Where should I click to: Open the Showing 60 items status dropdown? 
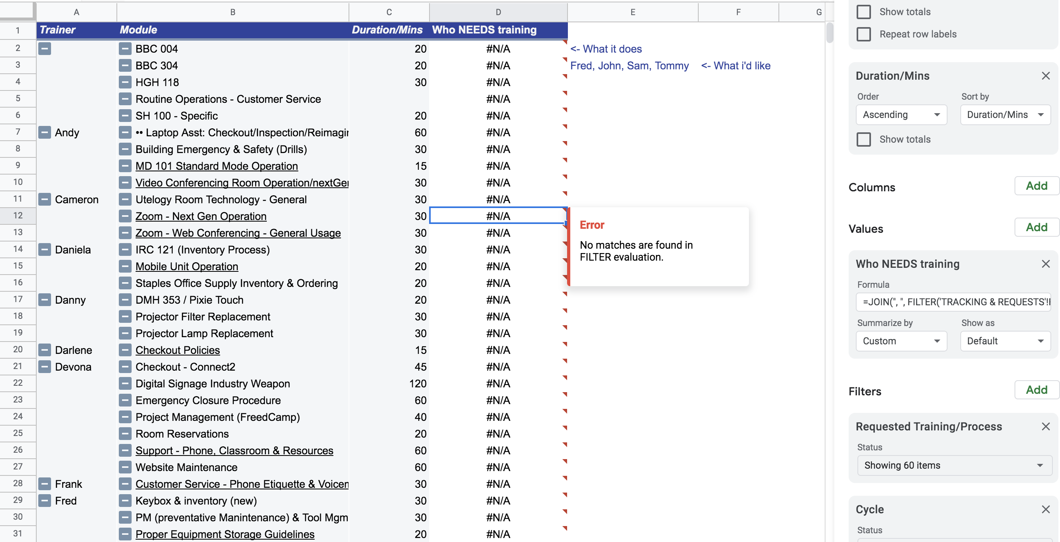click(x=954, y=465)
